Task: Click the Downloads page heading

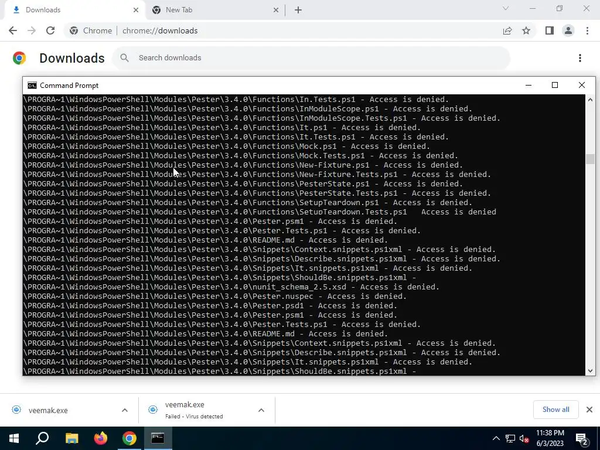Action: point(72,58)
